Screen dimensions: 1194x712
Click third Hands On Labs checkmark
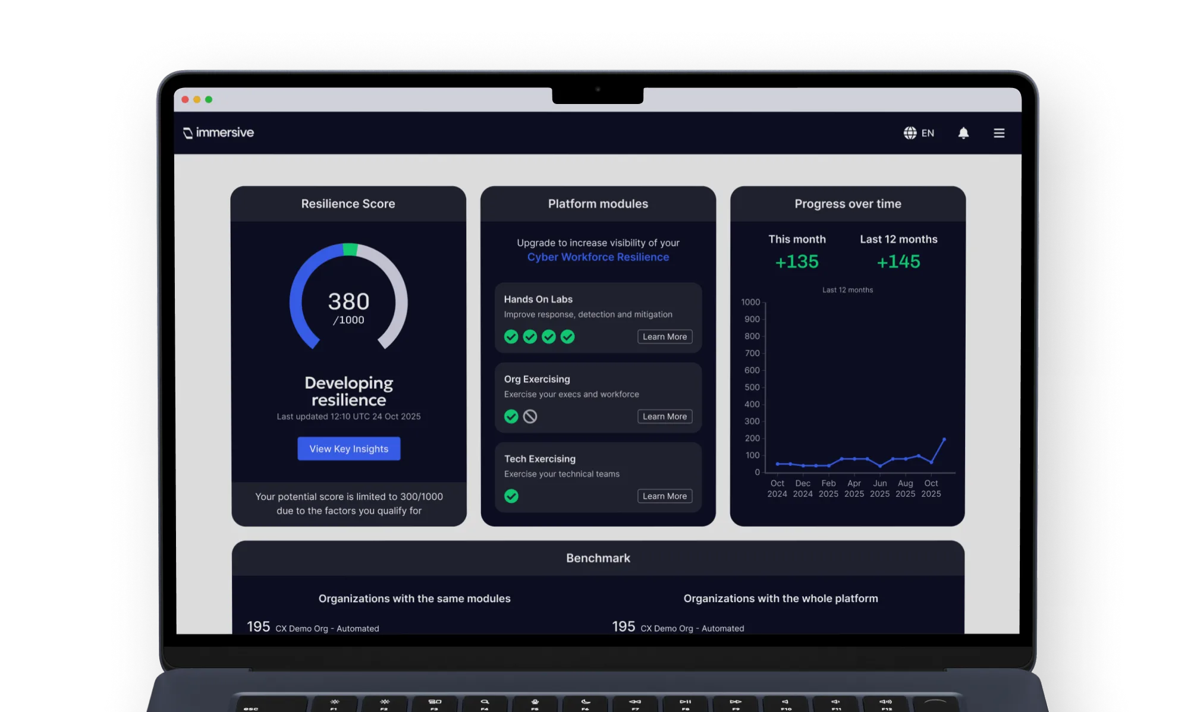[x=549, y=337]
